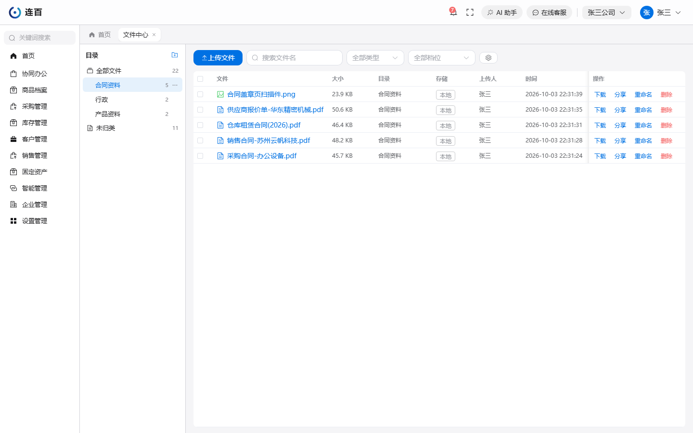Click the 协同办公 sidebar icon

point(13,74)
